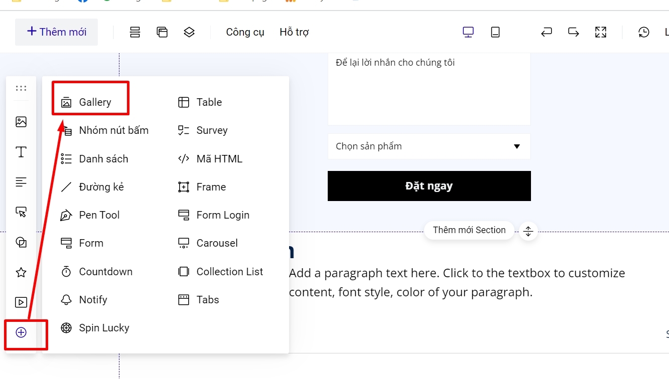The width and height of the screenshot is (669, 379).
Task: Click the plus more elements icon
Action: 21,332
